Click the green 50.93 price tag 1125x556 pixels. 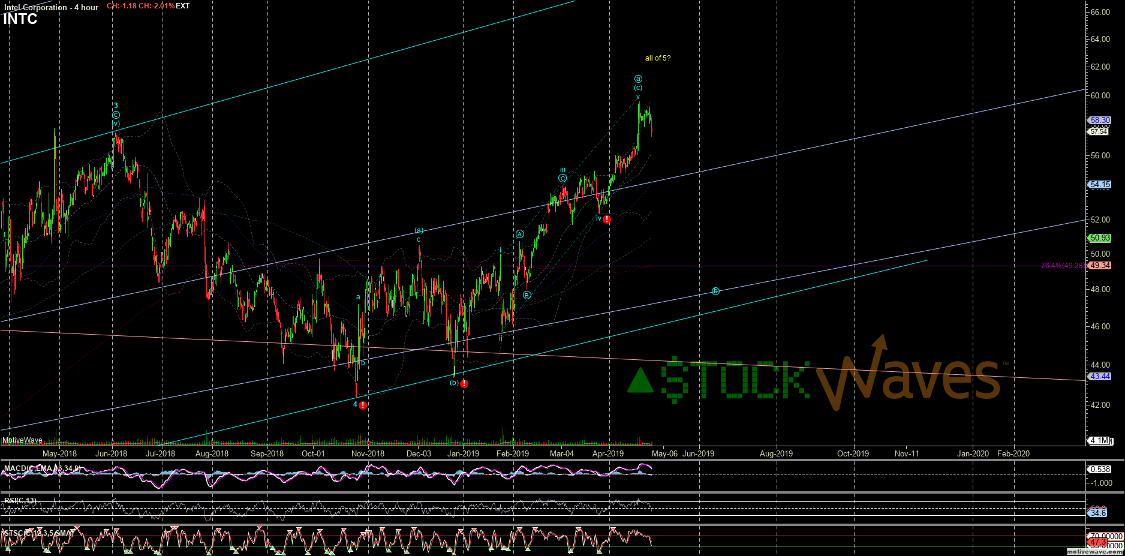click(x=1100, y=238)
